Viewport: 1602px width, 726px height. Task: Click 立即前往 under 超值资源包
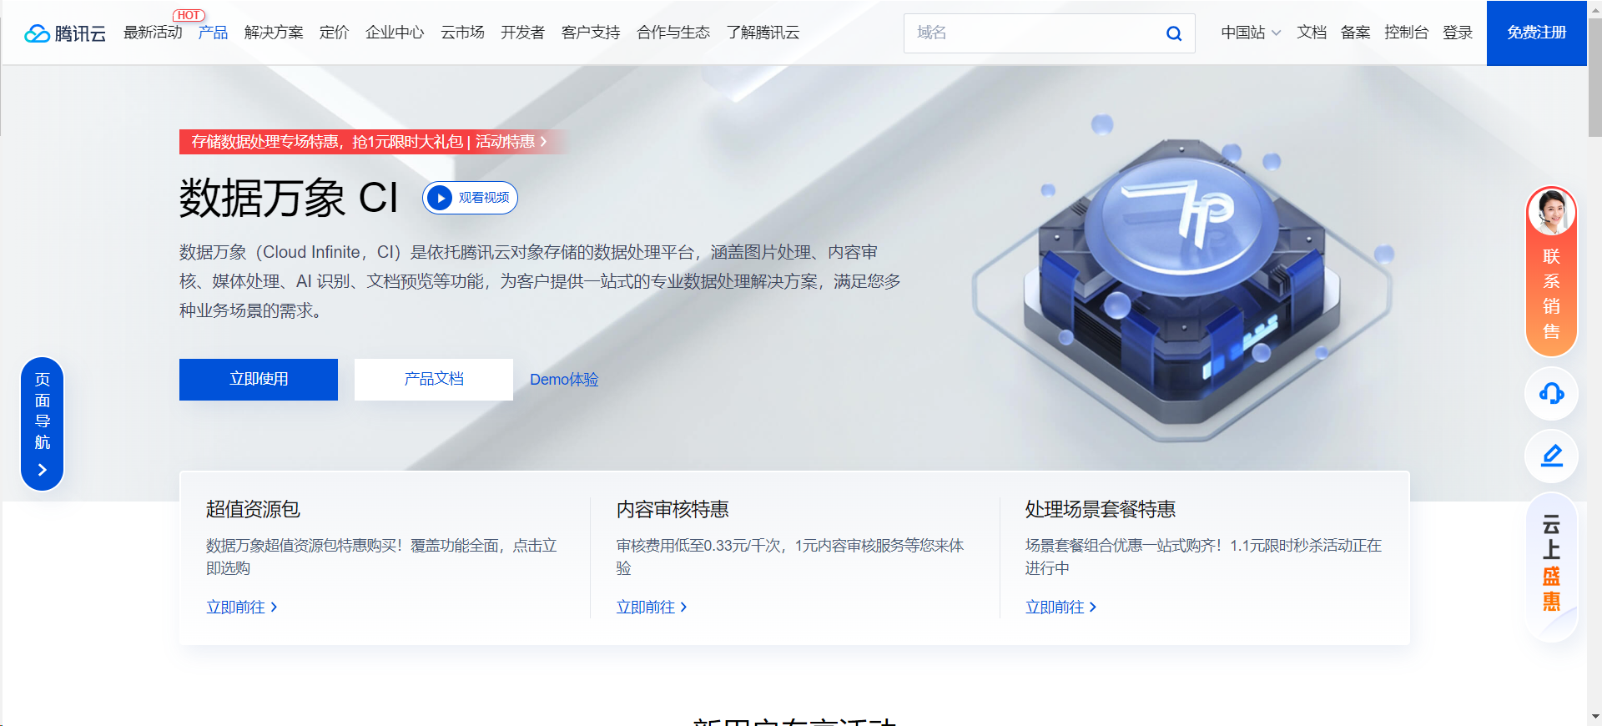tap(241, 608)
